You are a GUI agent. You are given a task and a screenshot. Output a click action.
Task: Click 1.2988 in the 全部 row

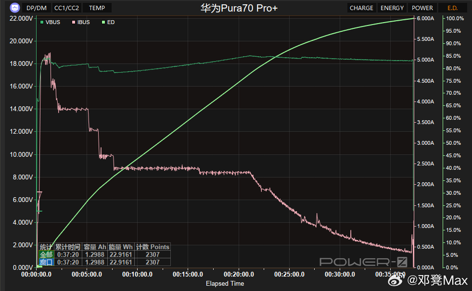tap(95, 254)
